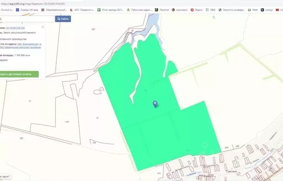This screenshot has height=181, width=283.
Task: Close the parcel info panel
Action: point(43,27)
